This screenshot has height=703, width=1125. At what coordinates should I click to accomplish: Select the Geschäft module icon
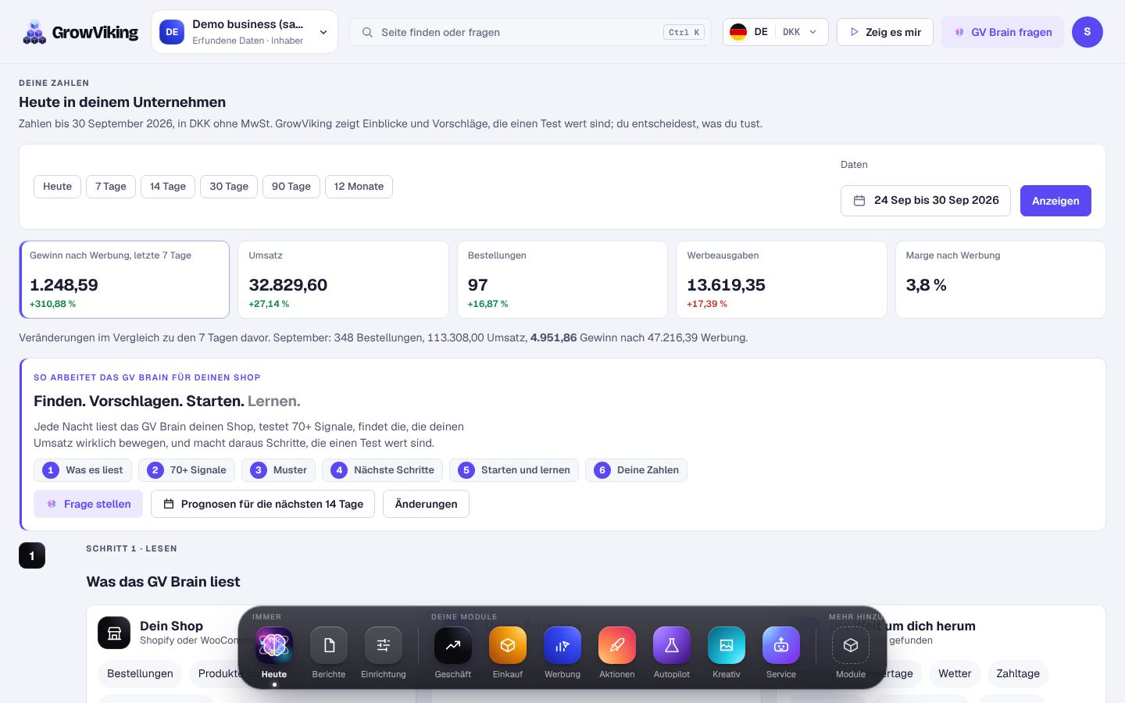(453, 645)
